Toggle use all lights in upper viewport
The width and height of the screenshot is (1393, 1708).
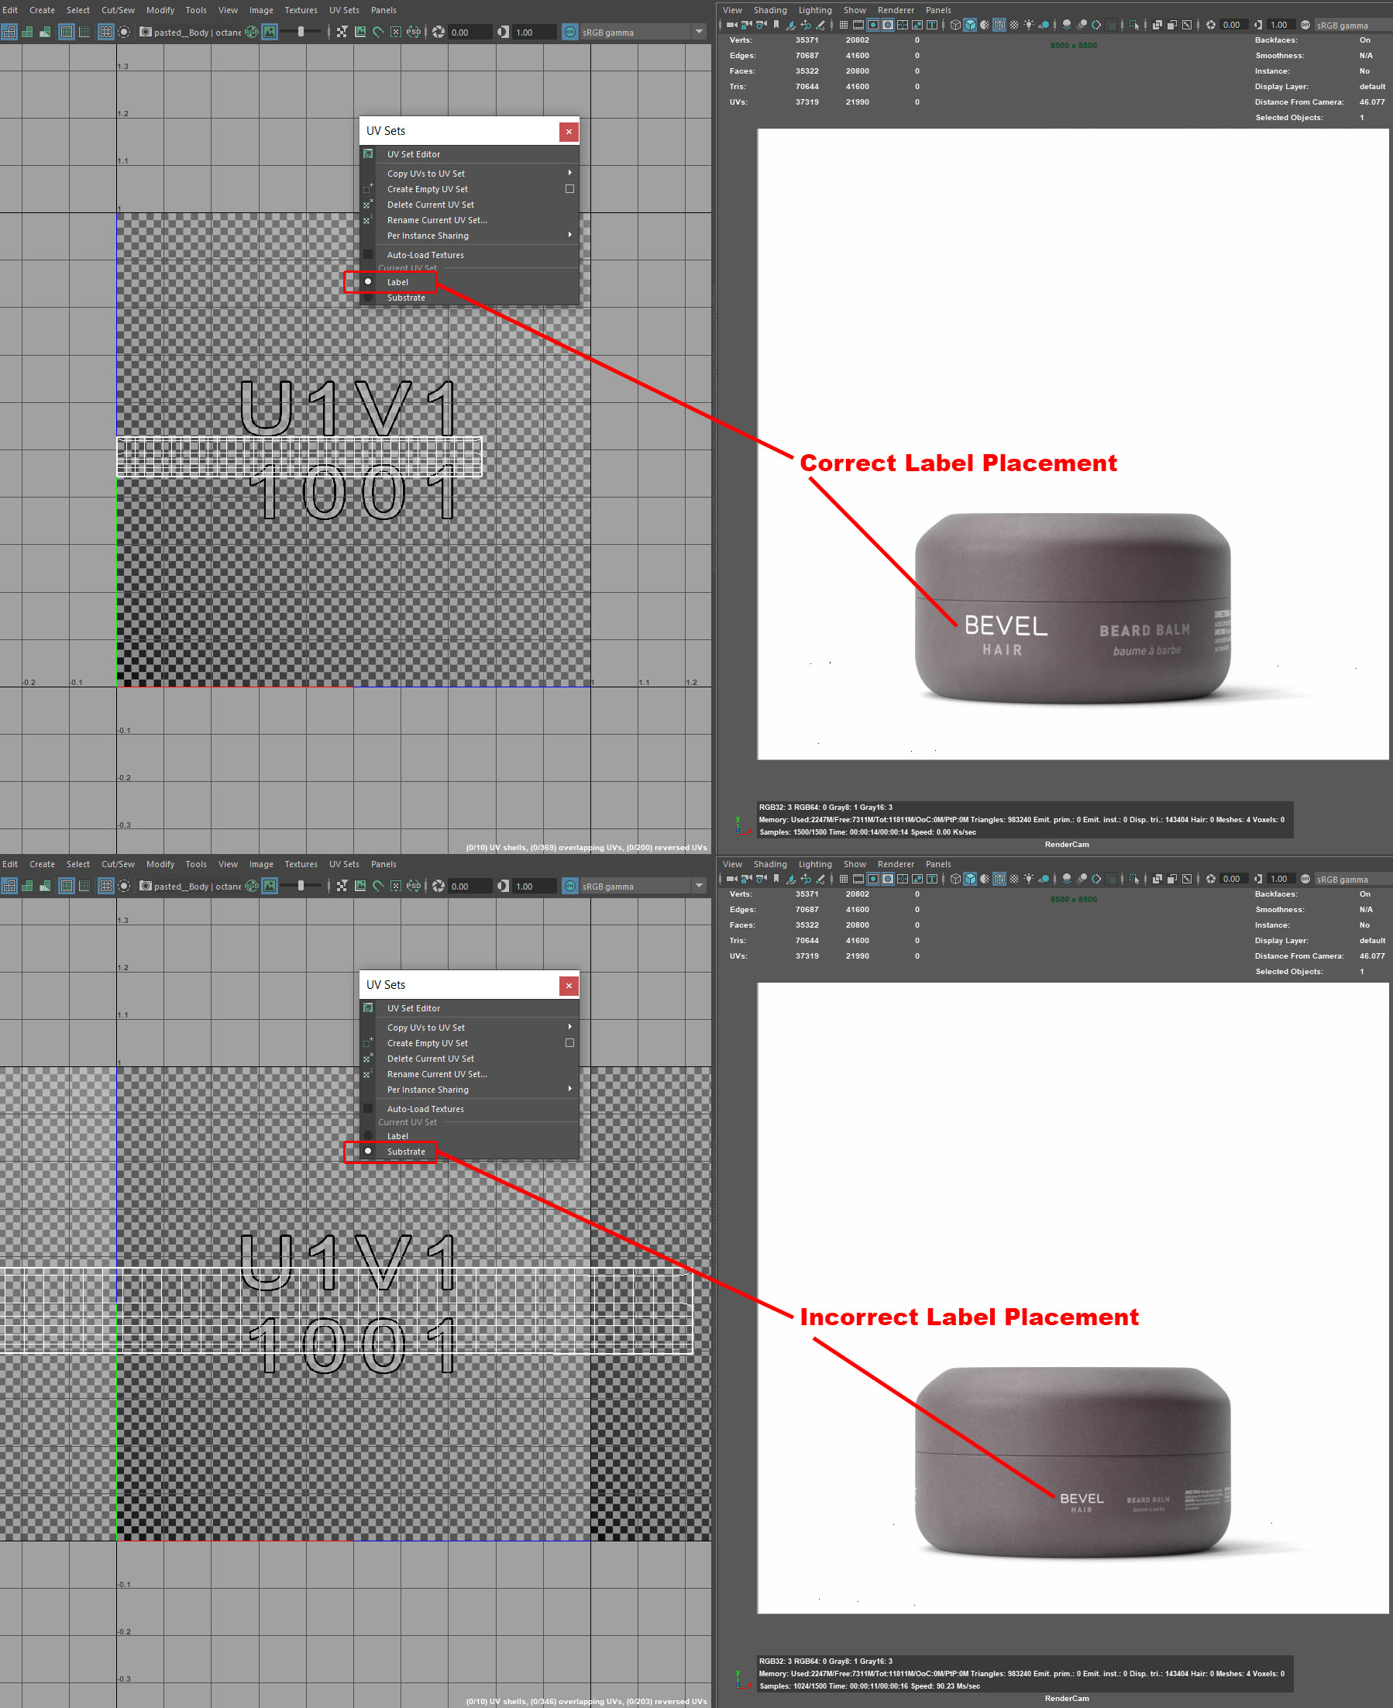pos(1029,25)
